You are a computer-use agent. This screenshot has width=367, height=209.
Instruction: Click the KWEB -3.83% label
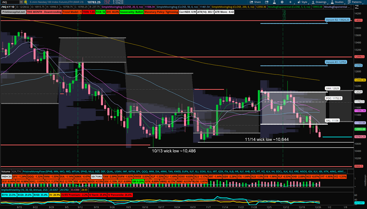142,177
